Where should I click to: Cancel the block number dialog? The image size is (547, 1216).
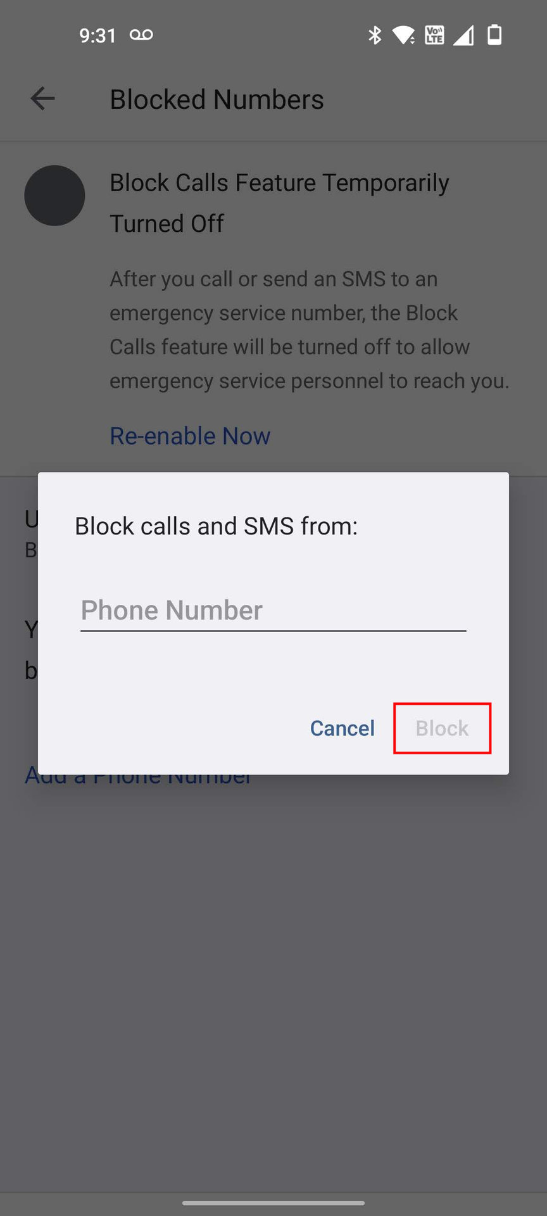click(343, 728)
